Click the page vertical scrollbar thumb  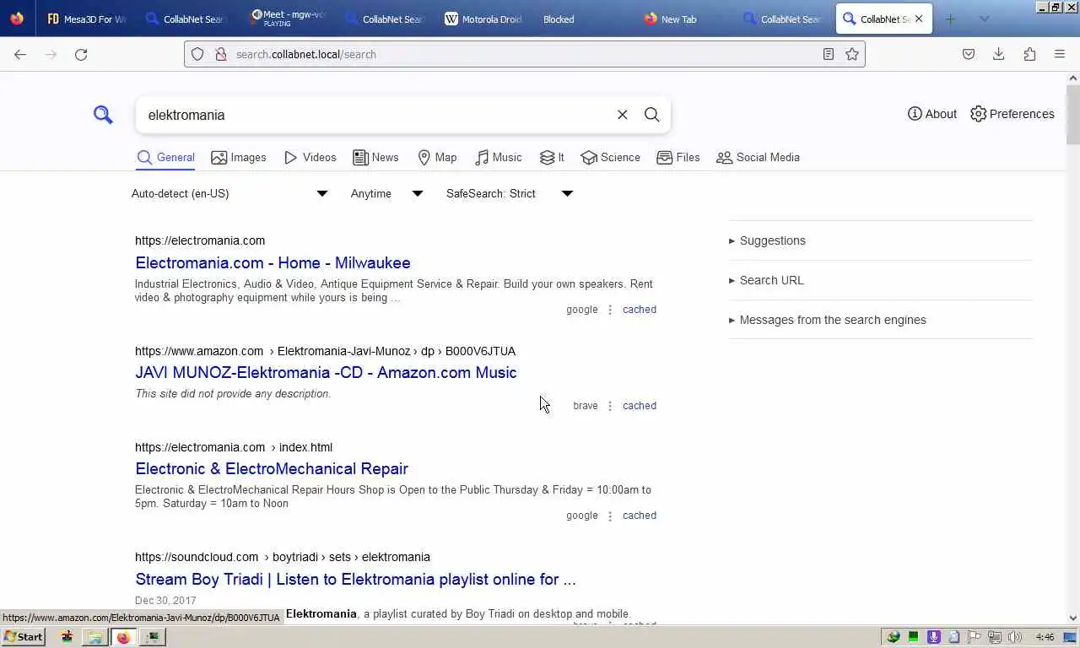coord(1073,114)
